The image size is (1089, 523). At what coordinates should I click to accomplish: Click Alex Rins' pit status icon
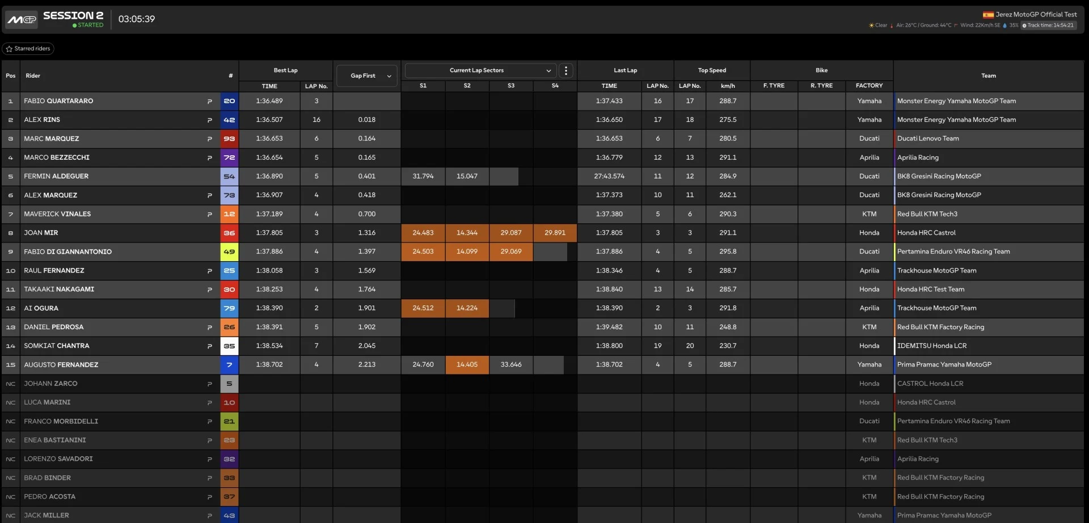pyautogui.click(x=209, y=120)
